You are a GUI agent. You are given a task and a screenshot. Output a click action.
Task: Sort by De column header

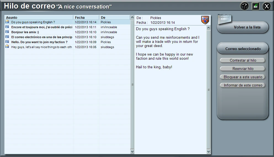click(x=115, y=17)
